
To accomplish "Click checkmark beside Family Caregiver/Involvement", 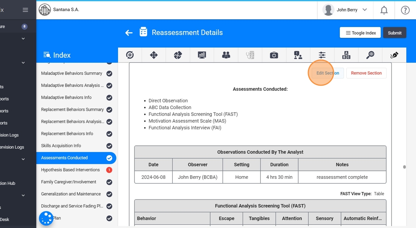I will (109, 182).
